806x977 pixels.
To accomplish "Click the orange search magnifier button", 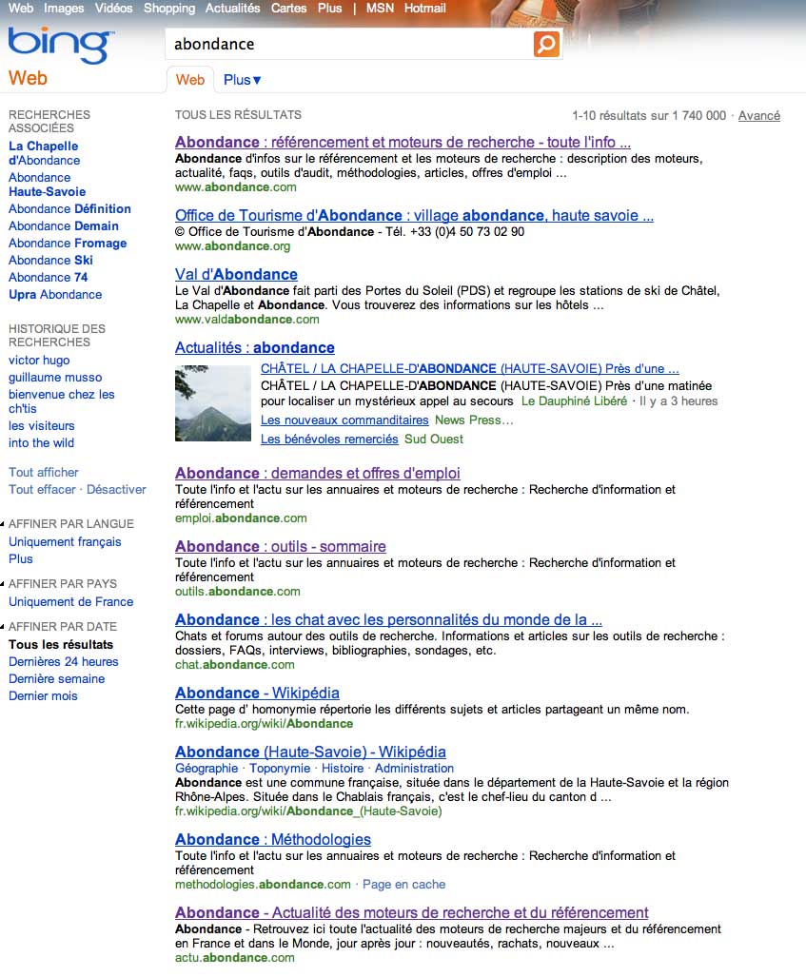I will coord(546,45).
